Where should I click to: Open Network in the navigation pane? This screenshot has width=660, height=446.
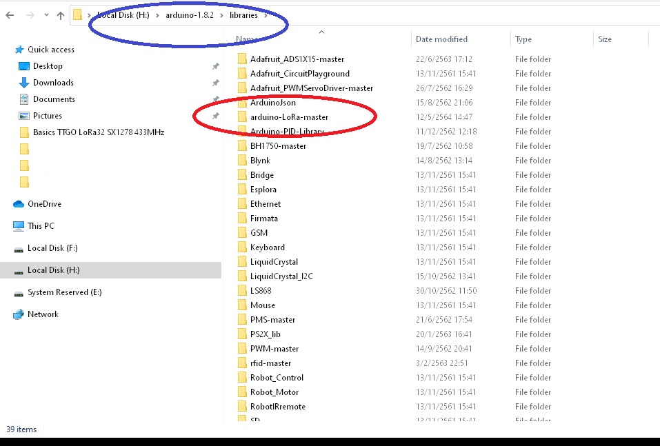(x=43, y=314)
